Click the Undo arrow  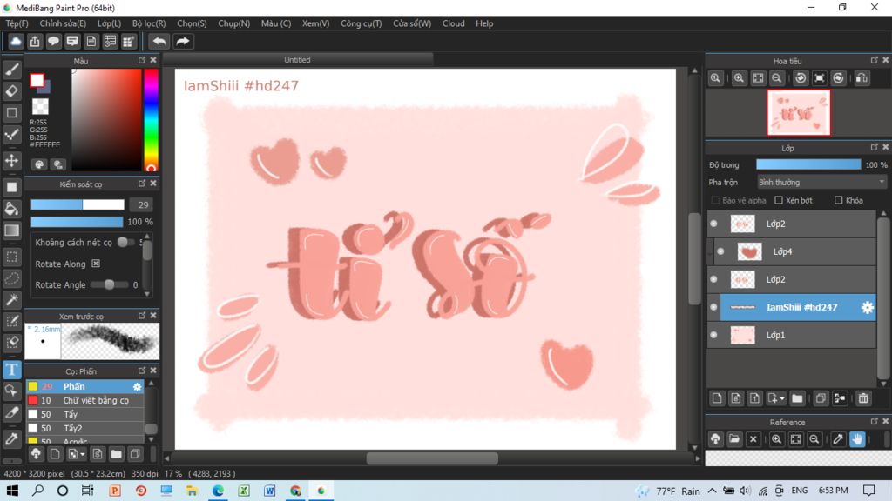coord(159,41)
